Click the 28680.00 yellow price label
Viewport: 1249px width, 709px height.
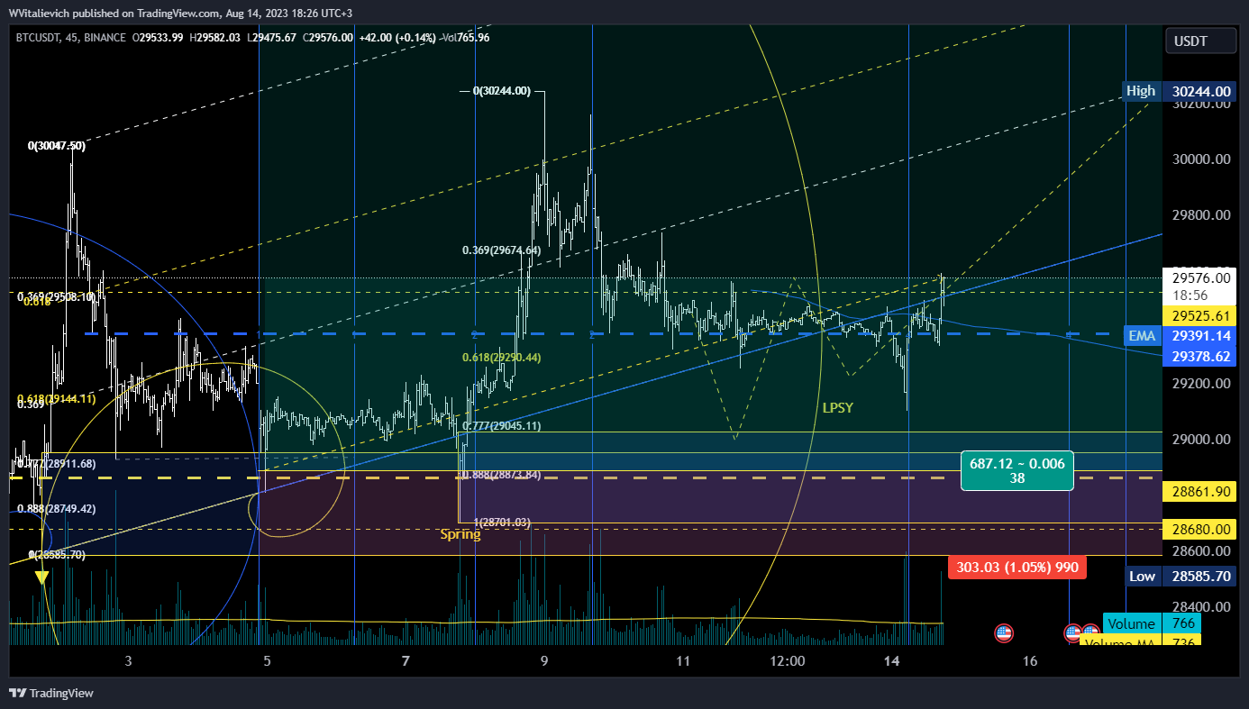(x=1199, y=529)
